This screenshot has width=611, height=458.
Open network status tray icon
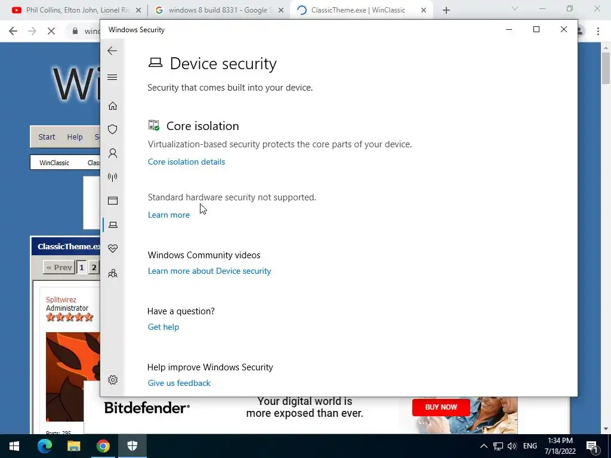coord(498,446)
